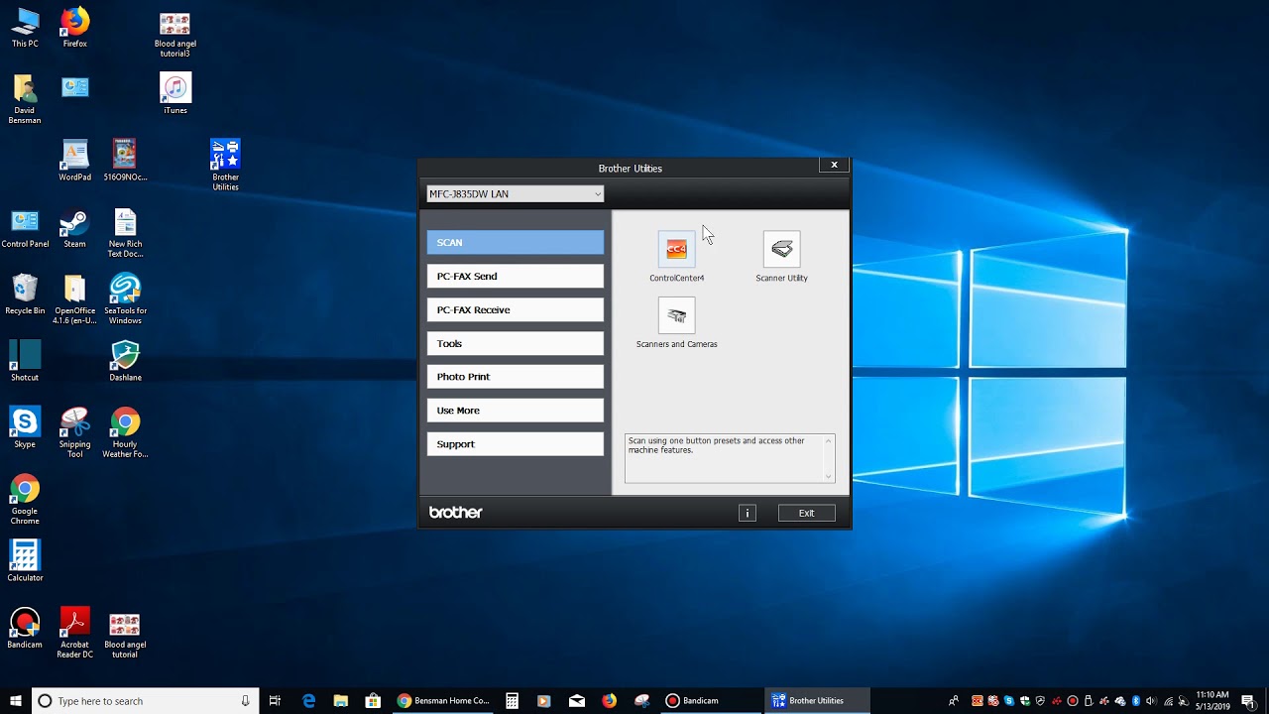Open the Bluetooth tray icon
The width and height of the screenshot is (1269, 714).
click(1136, 701)
